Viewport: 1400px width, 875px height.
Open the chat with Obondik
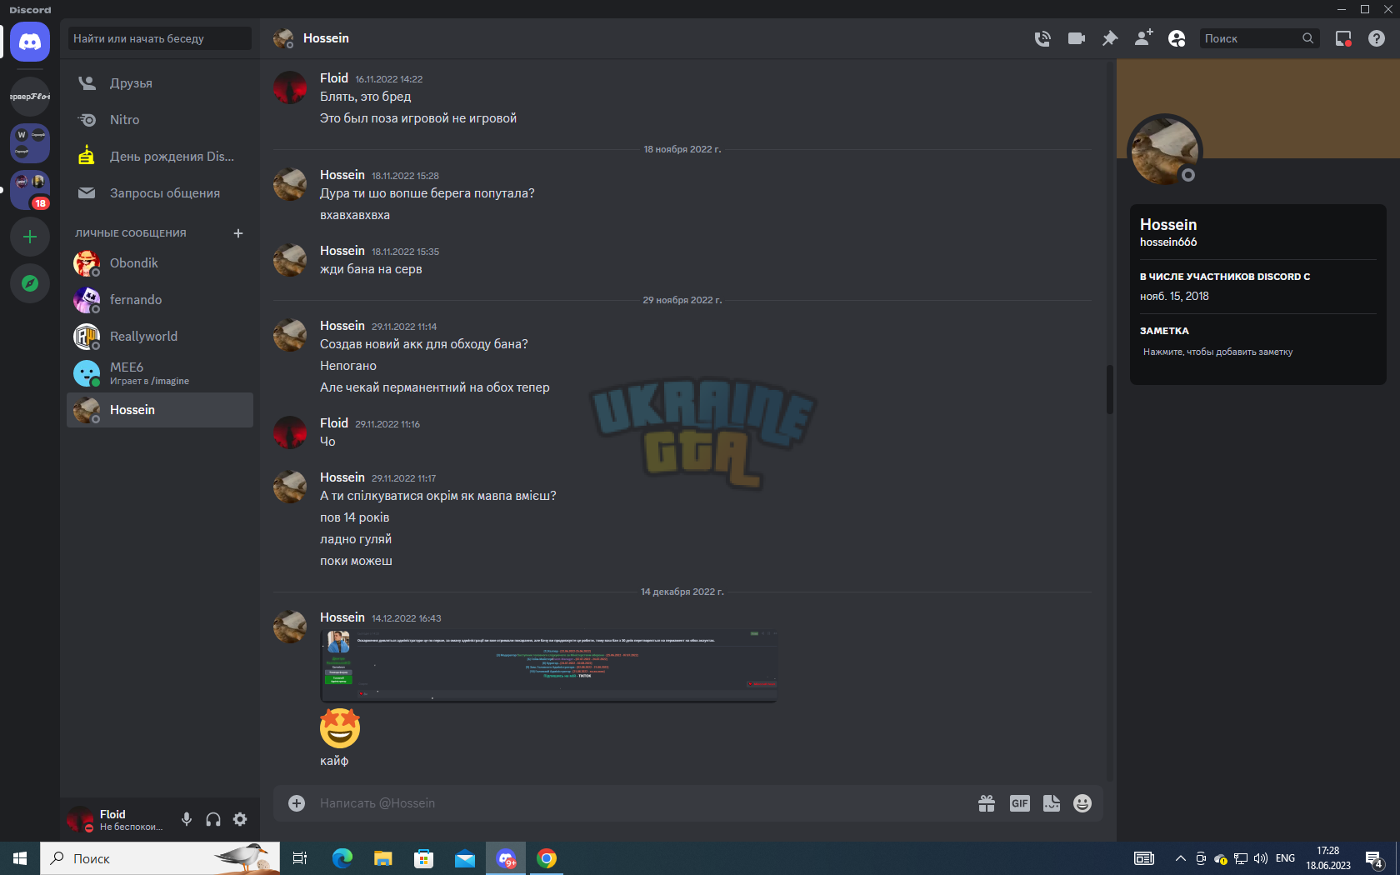160,263
